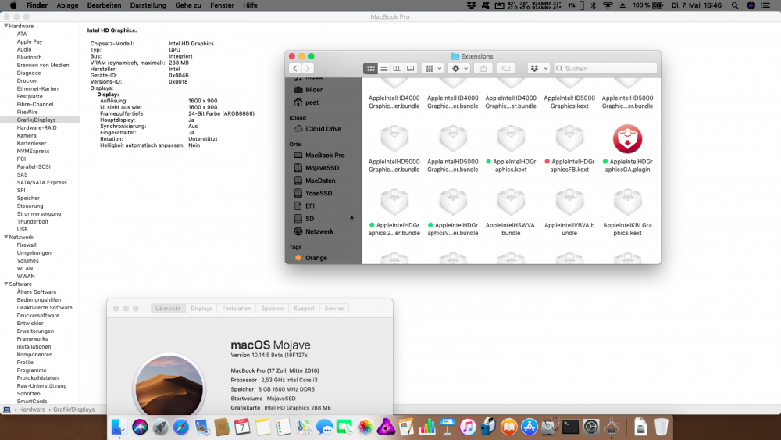
Task: Select AppleIntelHDGraphics.kext file icon
Action: (511, 139)
